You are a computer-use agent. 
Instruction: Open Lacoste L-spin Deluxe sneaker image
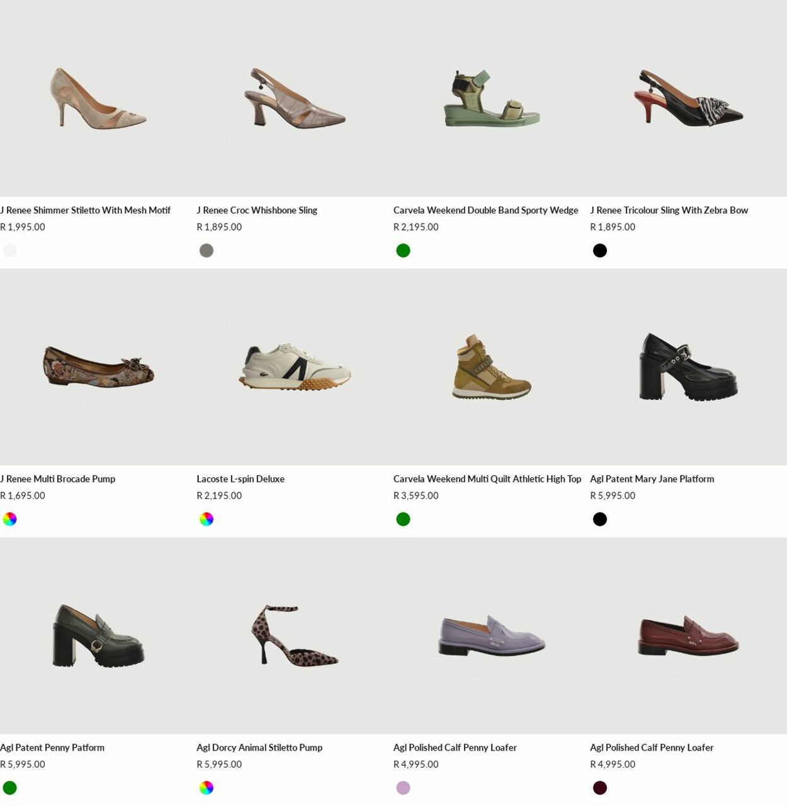295,367
